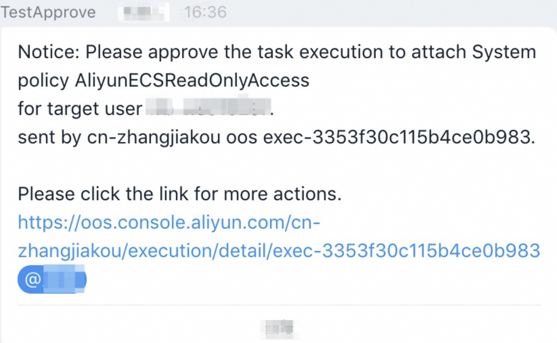
Task: Click the "https://" start of the blue link
Action: pos(49,223)
